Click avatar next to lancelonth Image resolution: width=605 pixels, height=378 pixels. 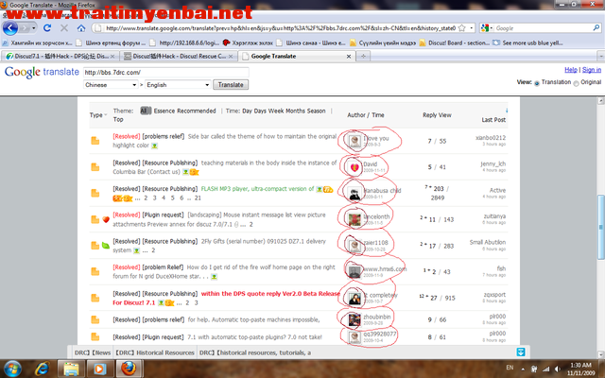(x=354, y=219)
